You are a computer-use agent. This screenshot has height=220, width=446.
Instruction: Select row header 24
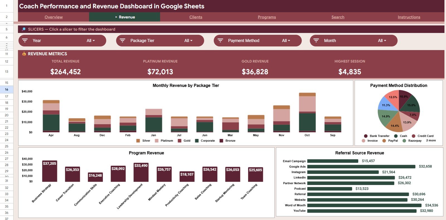[x=6, y=140]
